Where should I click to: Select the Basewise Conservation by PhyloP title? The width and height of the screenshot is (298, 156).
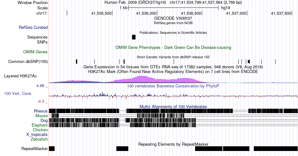click(173, 86)
